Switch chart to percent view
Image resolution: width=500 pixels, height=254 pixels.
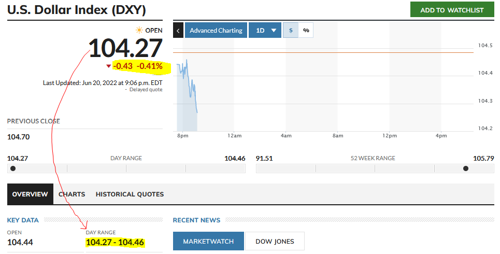306,30
